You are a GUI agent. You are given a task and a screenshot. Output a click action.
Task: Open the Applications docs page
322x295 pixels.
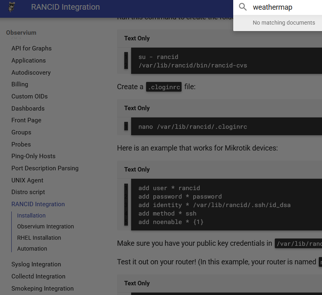28,61
